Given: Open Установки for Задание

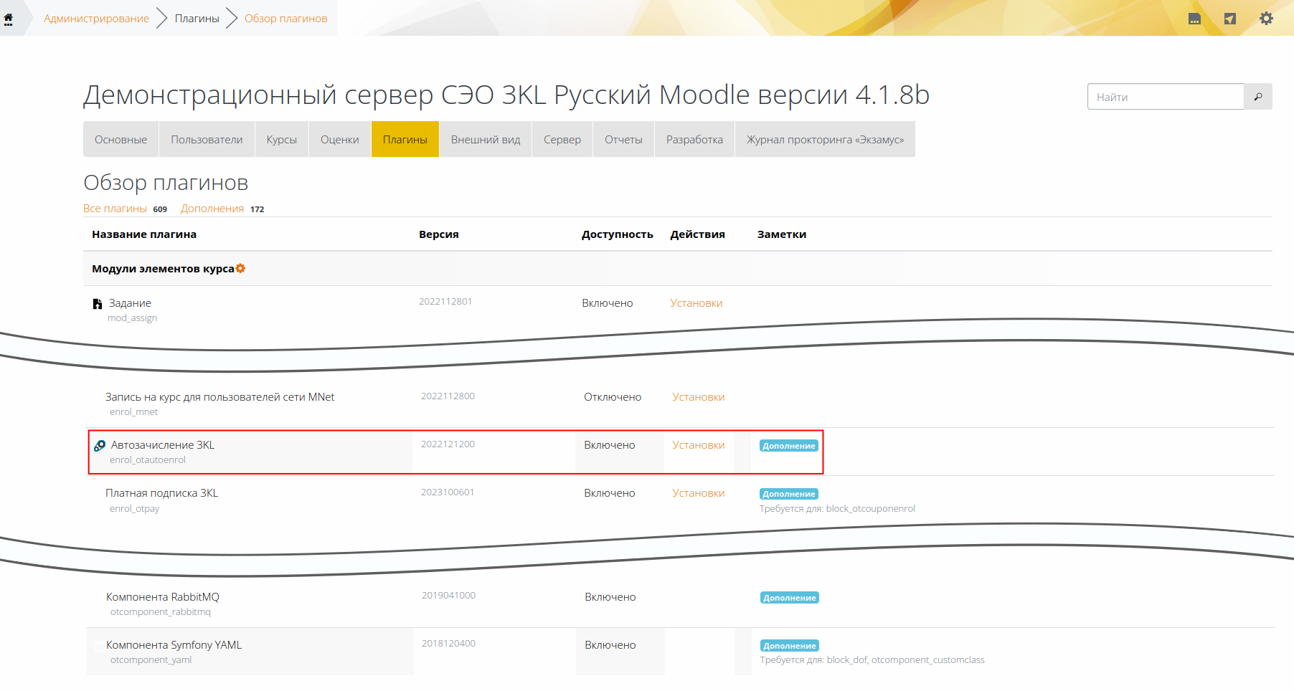Looking at the screenshot, I should 696,303.
